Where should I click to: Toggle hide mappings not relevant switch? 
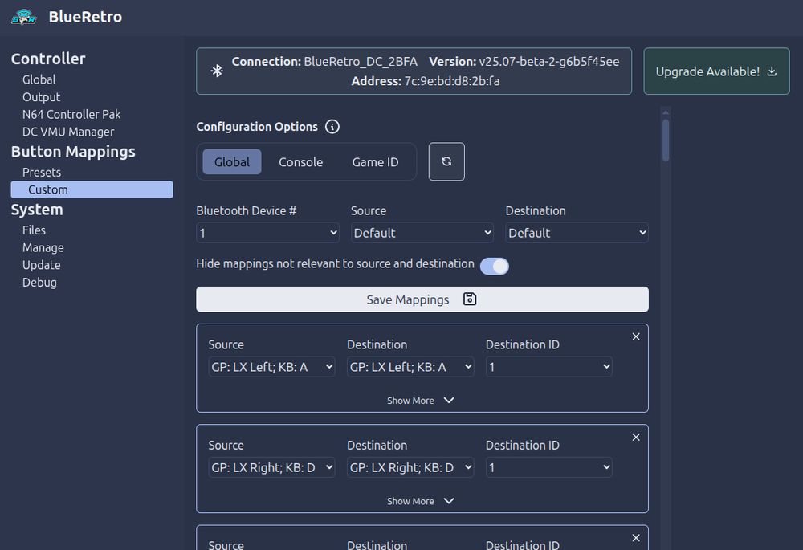coord(494,267)
